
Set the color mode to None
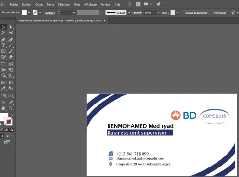click(11, 130)
